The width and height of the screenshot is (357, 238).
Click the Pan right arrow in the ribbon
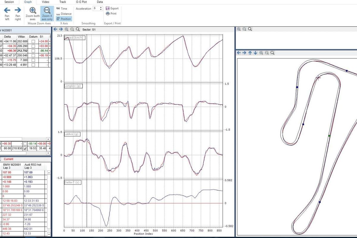click(18, 10)
